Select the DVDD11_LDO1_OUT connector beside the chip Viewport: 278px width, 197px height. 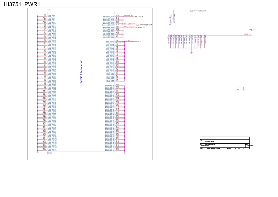[x=137, y=25]
